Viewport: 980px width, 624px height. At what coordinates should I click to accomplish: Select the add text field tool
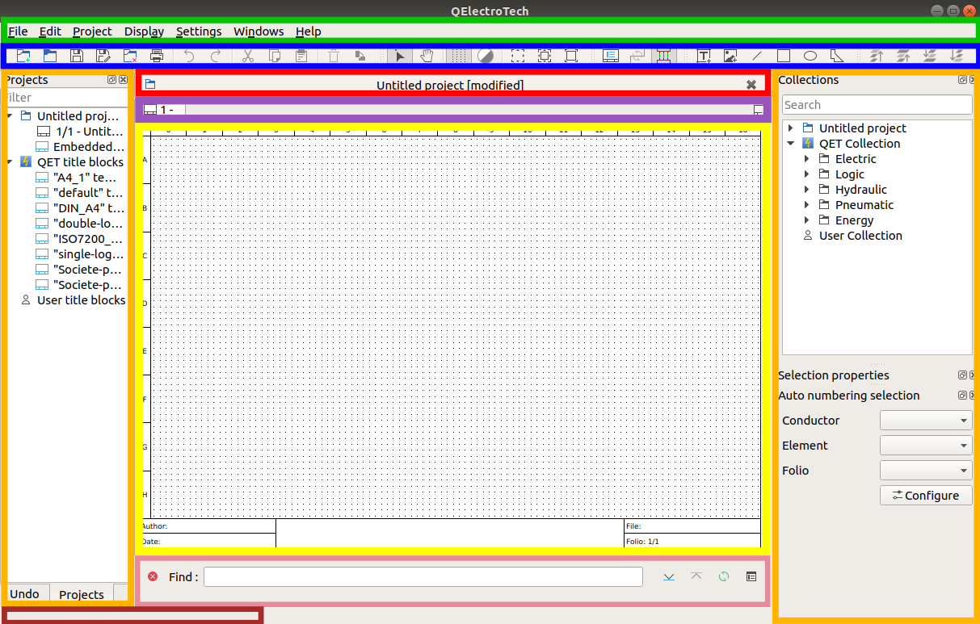tap(704, 56)
